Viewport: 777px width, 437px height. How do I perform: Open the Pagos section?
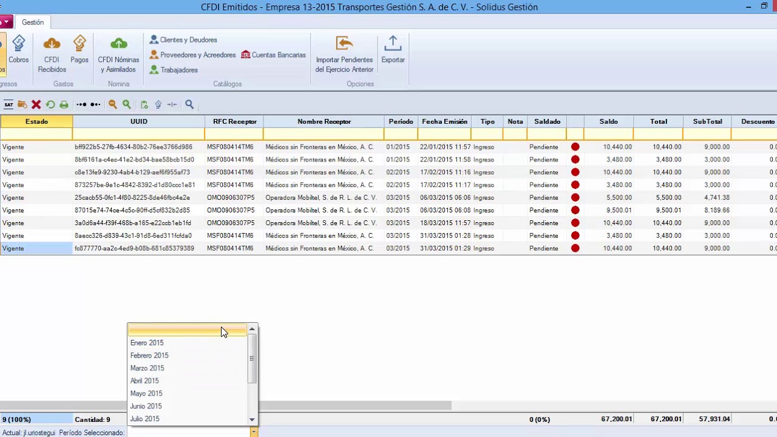coord(80,50)
